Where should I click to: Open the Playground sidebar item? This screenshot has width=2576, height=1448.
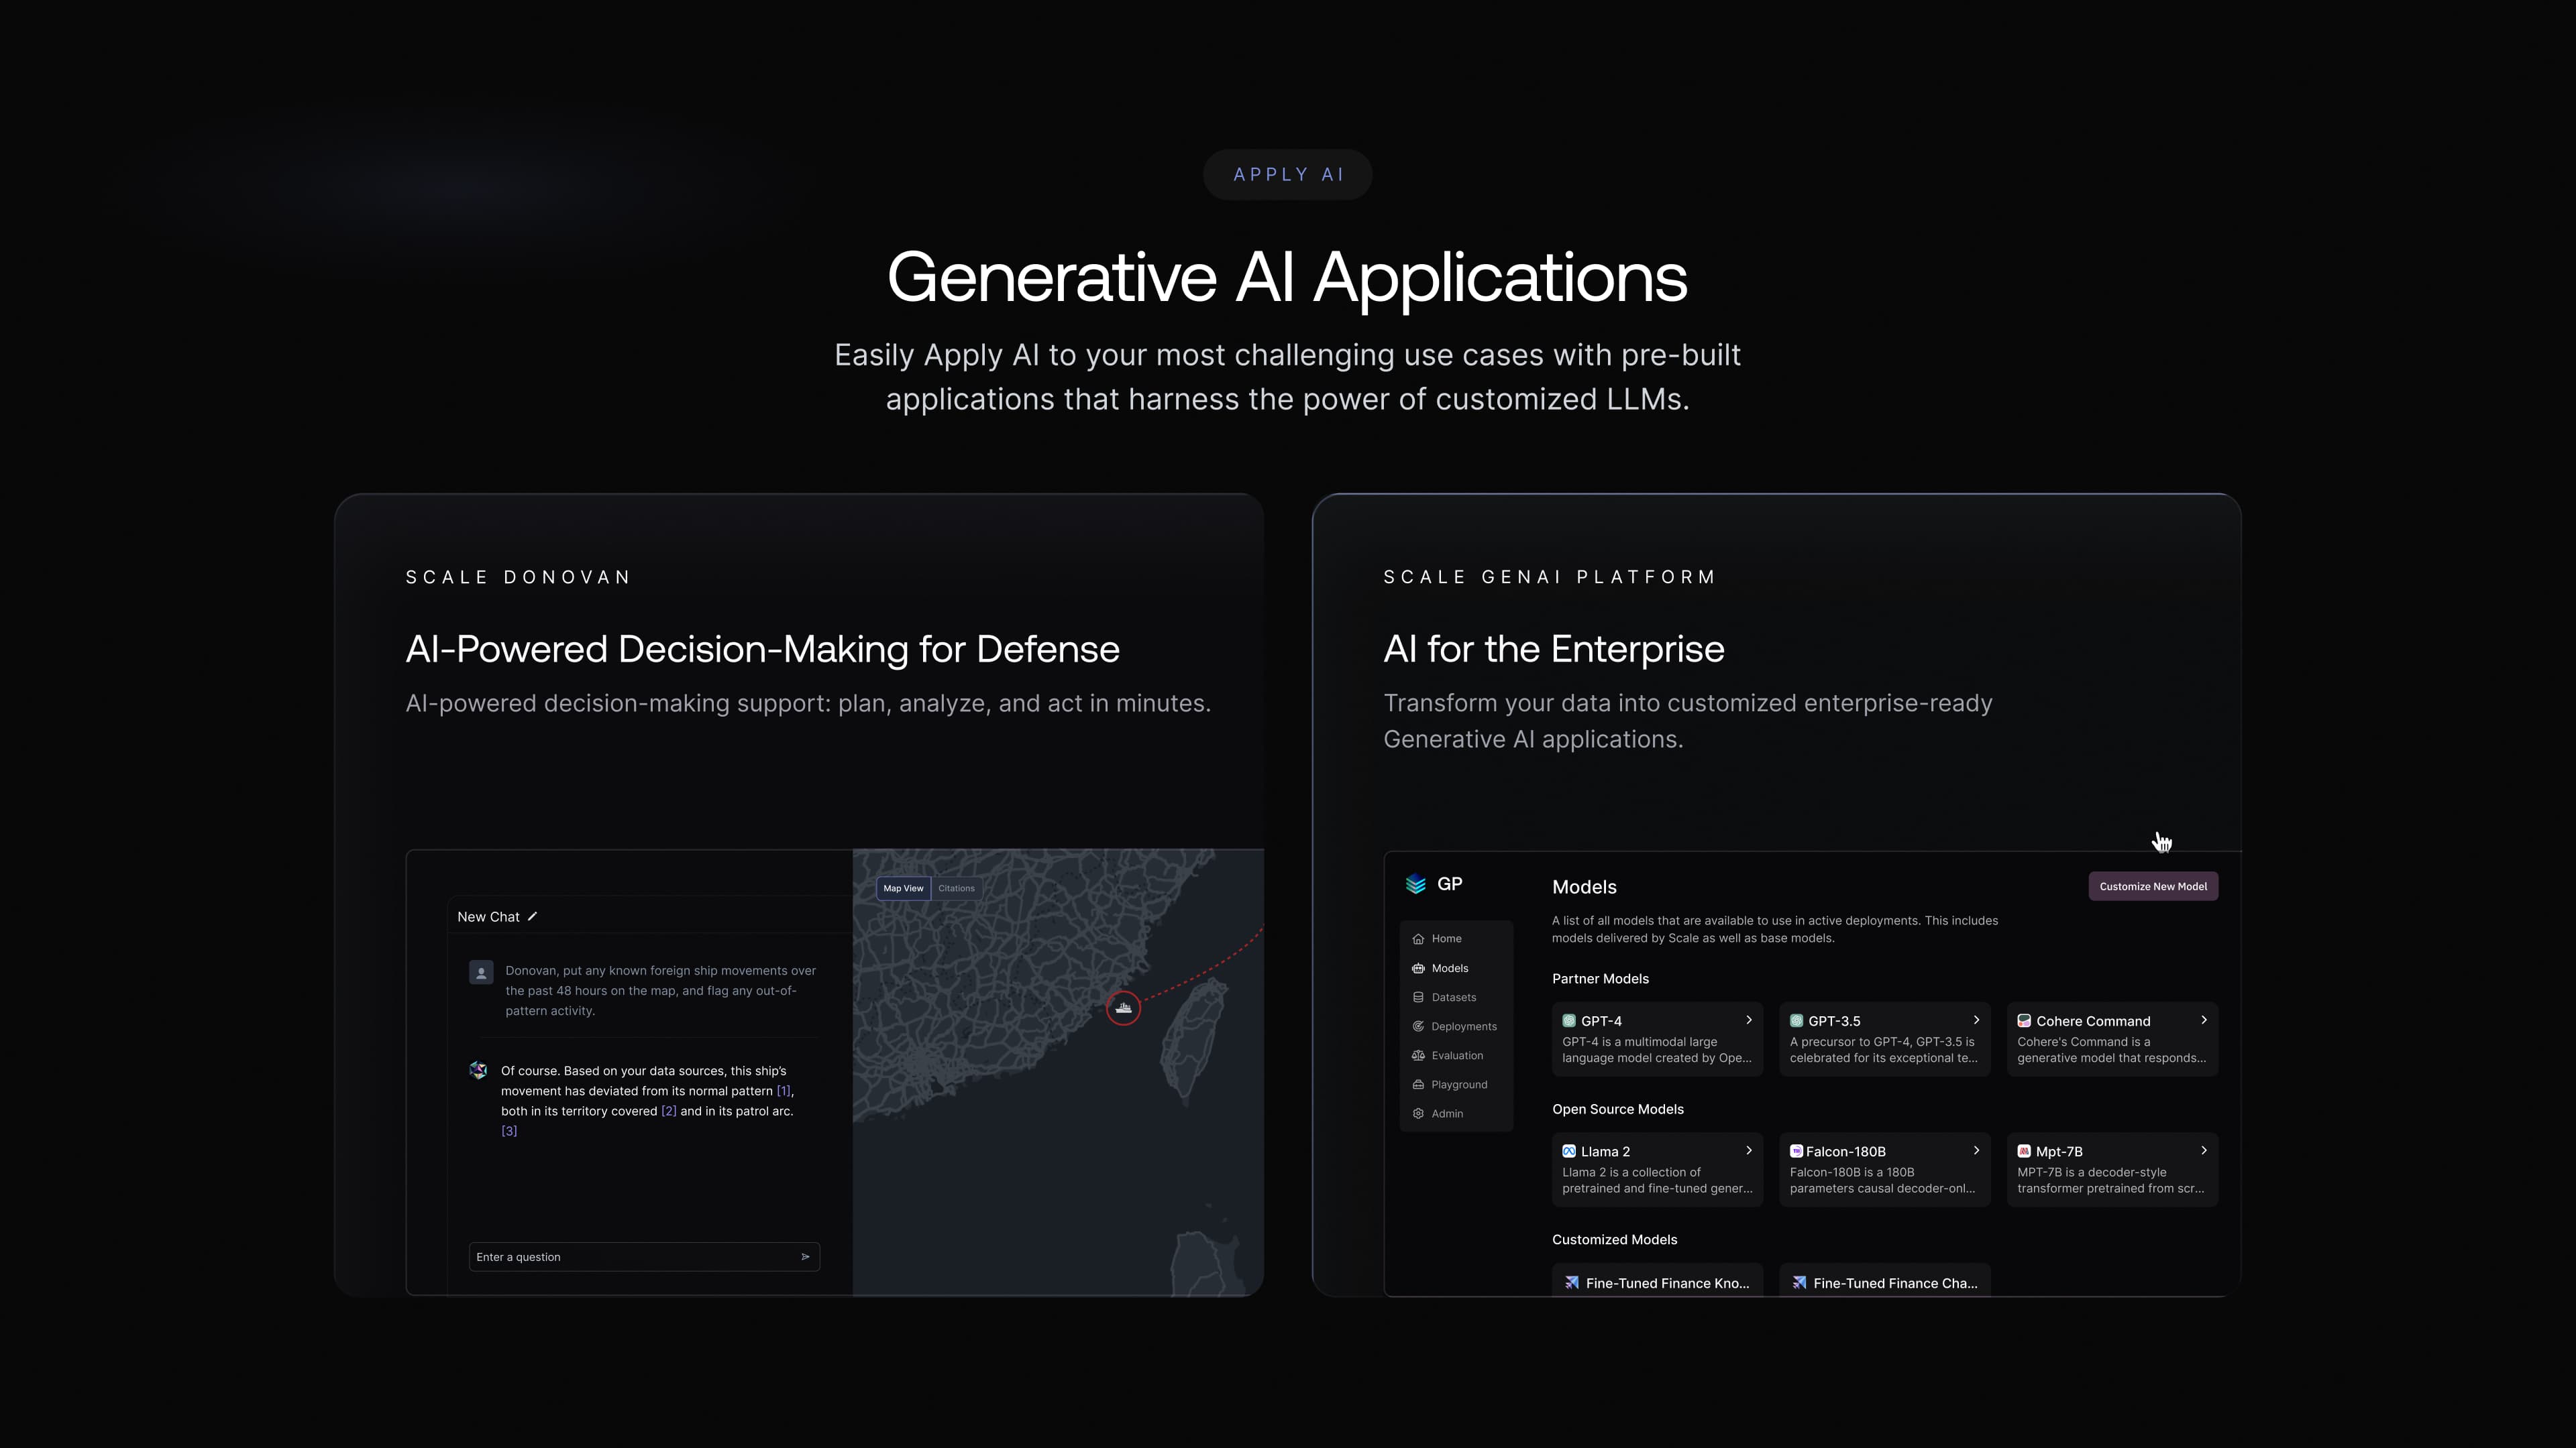(1459, 1084)
